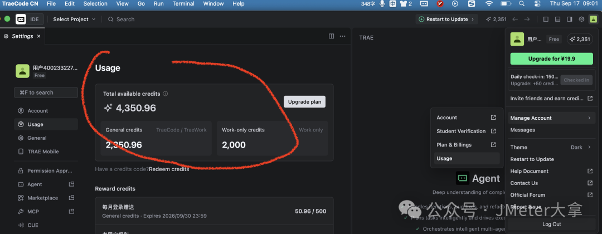
Task: Click the settings gear icon in toolbar
Action: coord(581,19)
